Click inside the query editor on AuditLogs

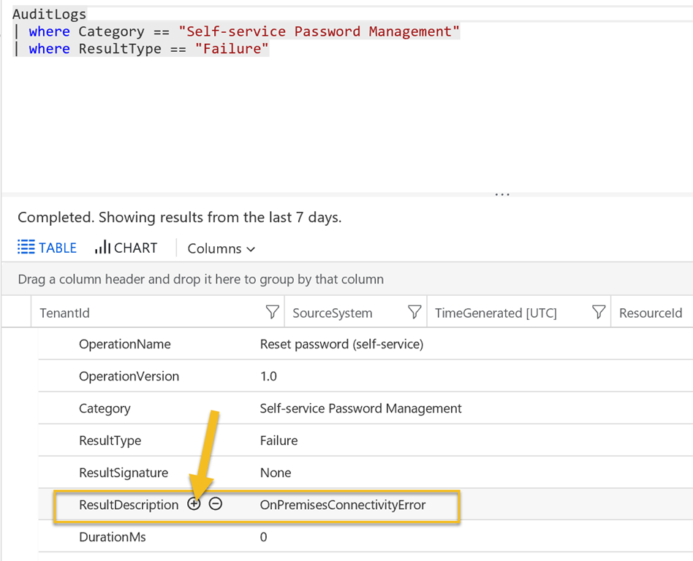(50, 14)
